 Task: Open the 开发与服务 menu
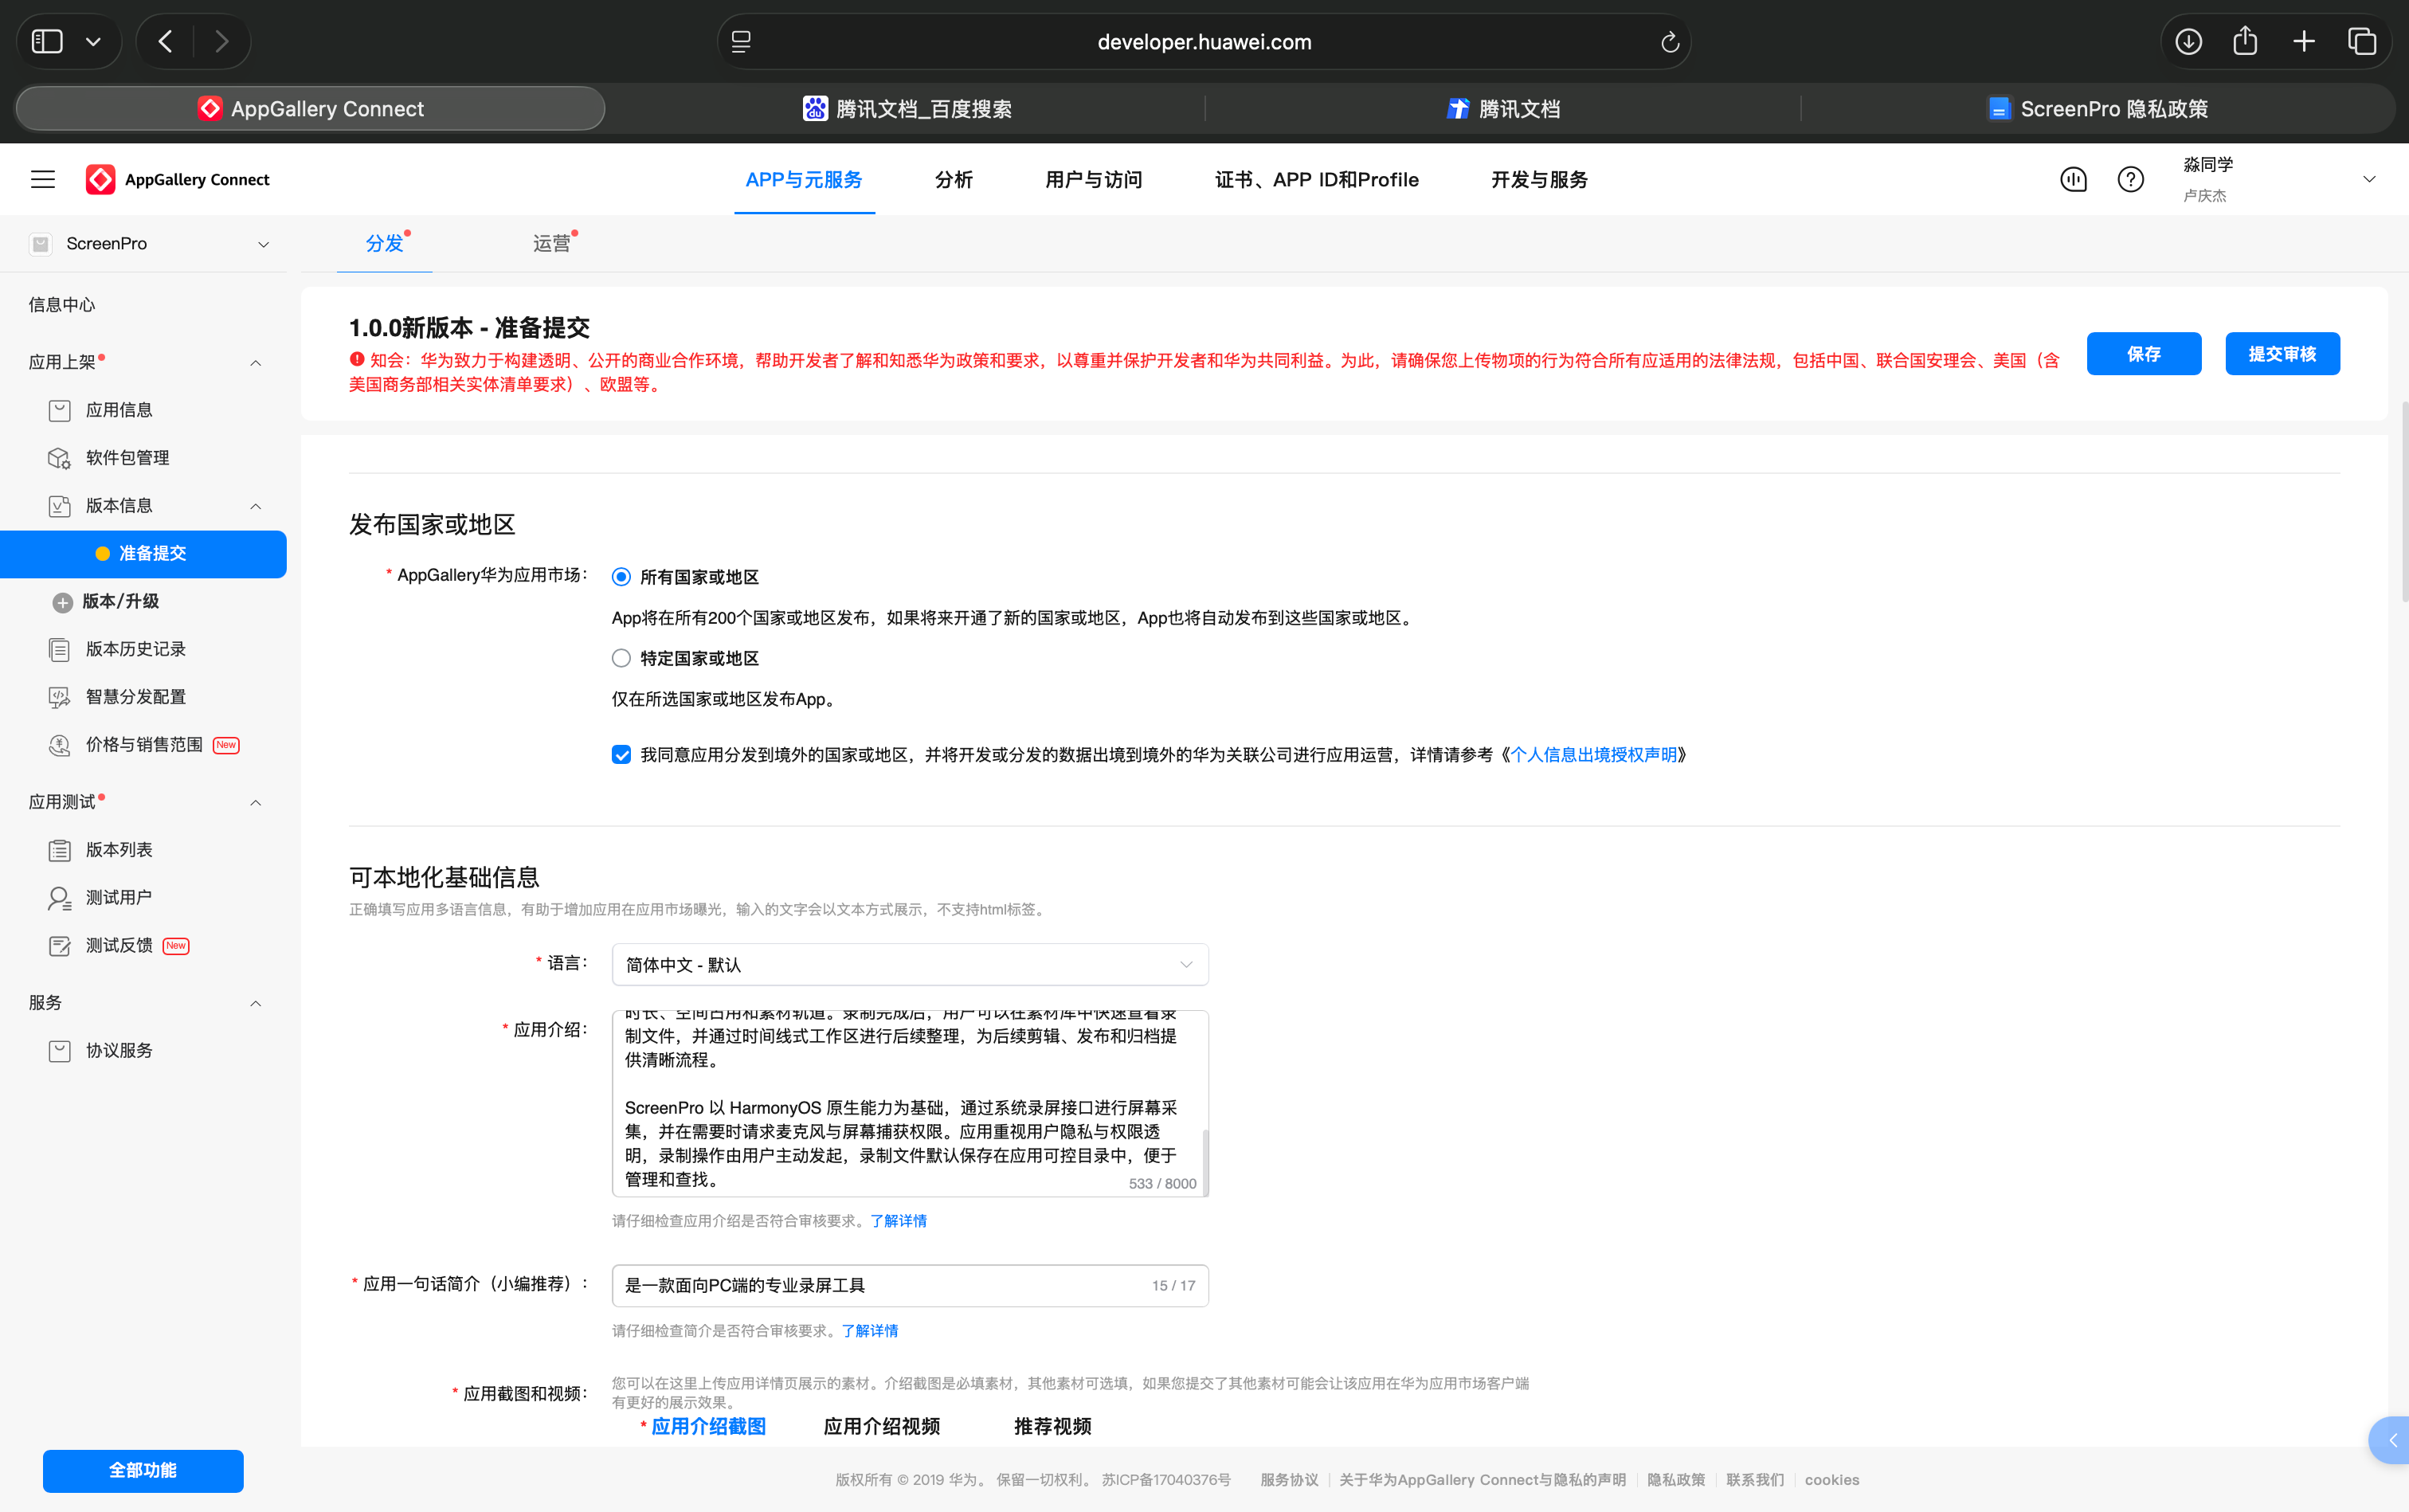pos(1539,179)
